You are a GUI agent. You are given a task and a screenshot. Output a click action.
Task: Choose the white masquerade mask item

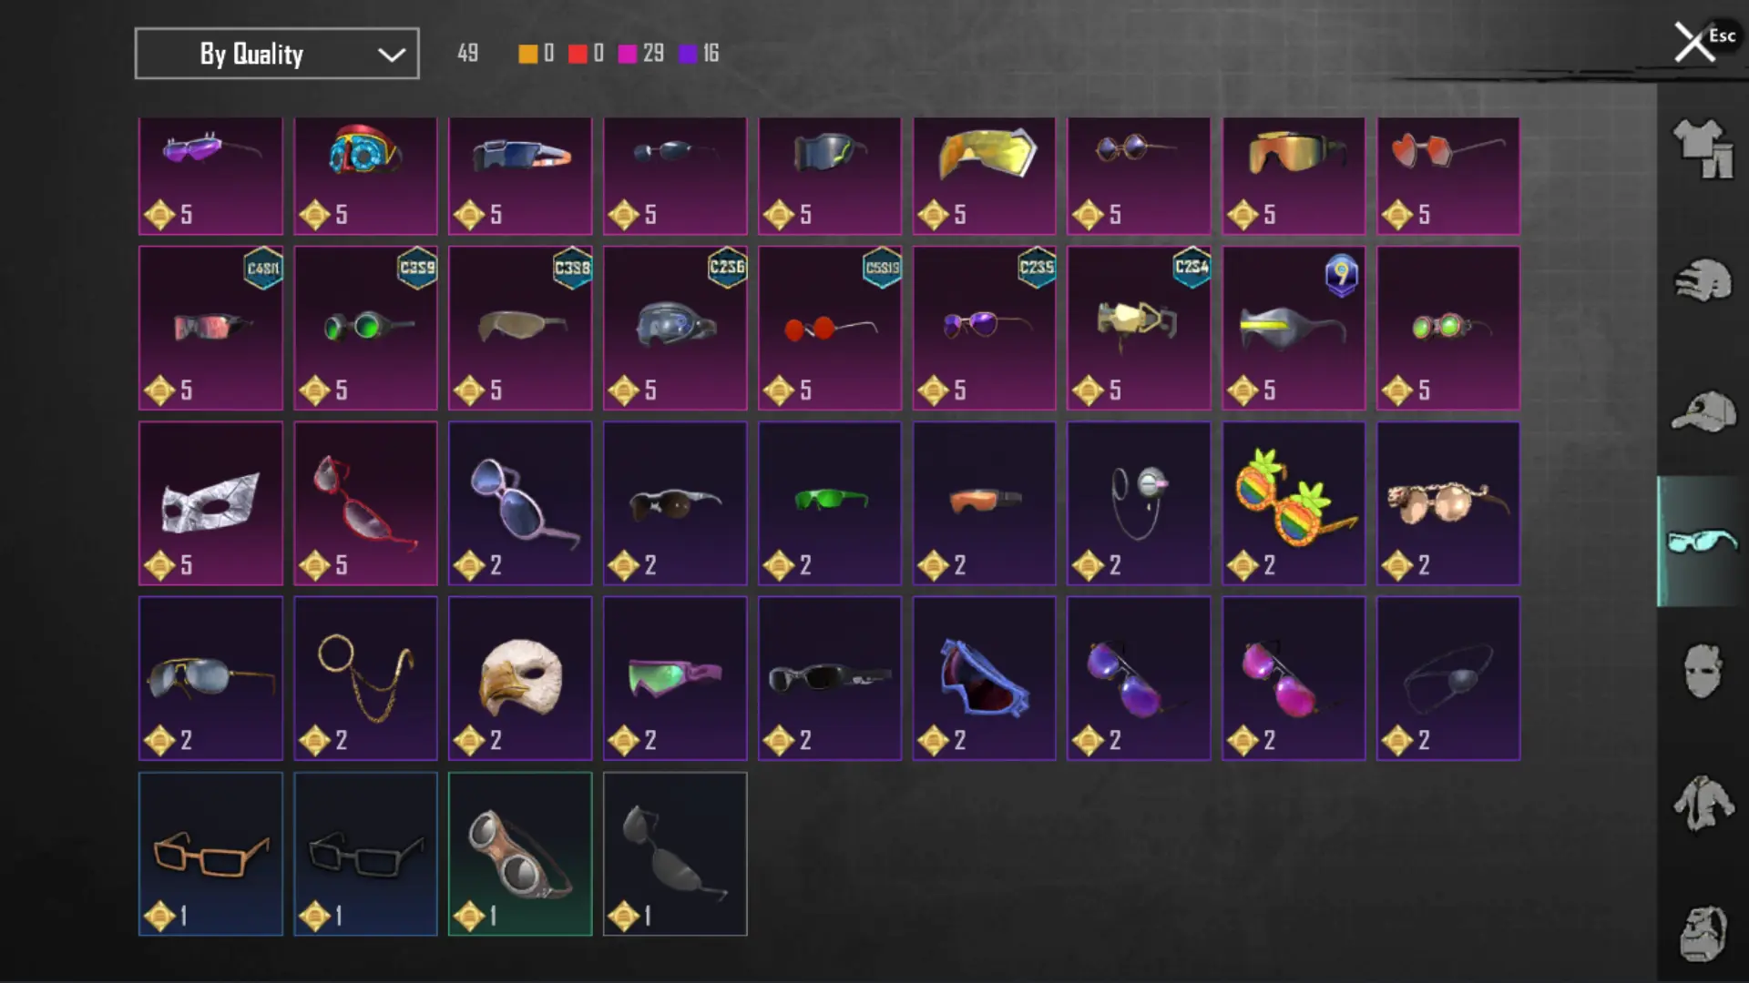[x=210, y=503]
